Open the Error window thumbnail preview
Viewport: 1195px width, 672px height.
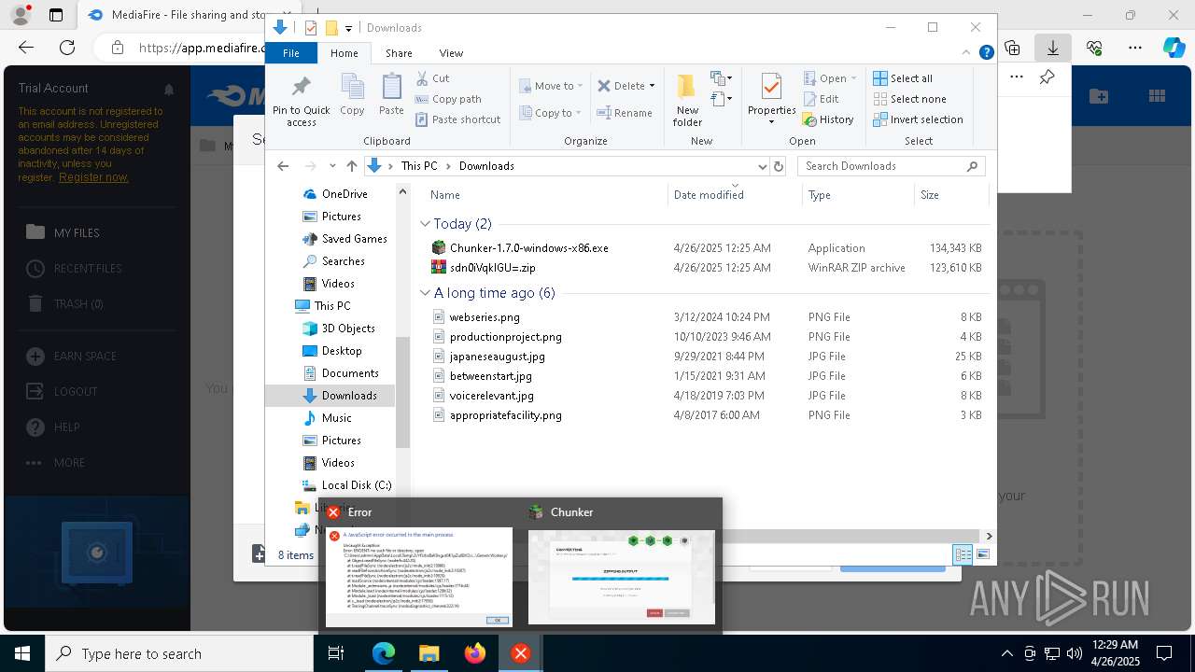click(x=418, y=576)
